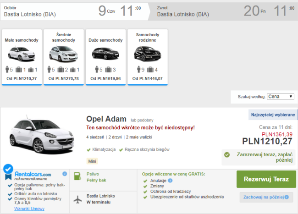The image size is (298, 214).
Task: Click checkmark beside Anulacje
Action: tap(145, 181)
